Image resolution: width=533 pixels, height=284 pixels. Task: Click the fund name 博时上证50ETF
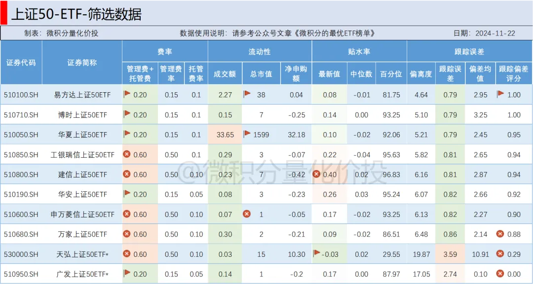coord(82,115)
